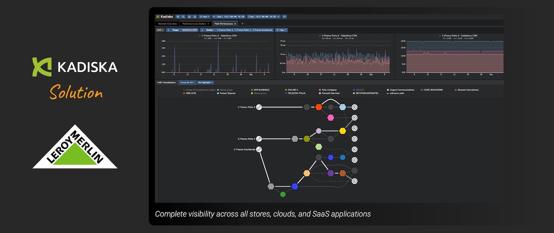Open the 31 days range dropdown
This screenshot has width=554, height=233.
[x=204, y=17]
